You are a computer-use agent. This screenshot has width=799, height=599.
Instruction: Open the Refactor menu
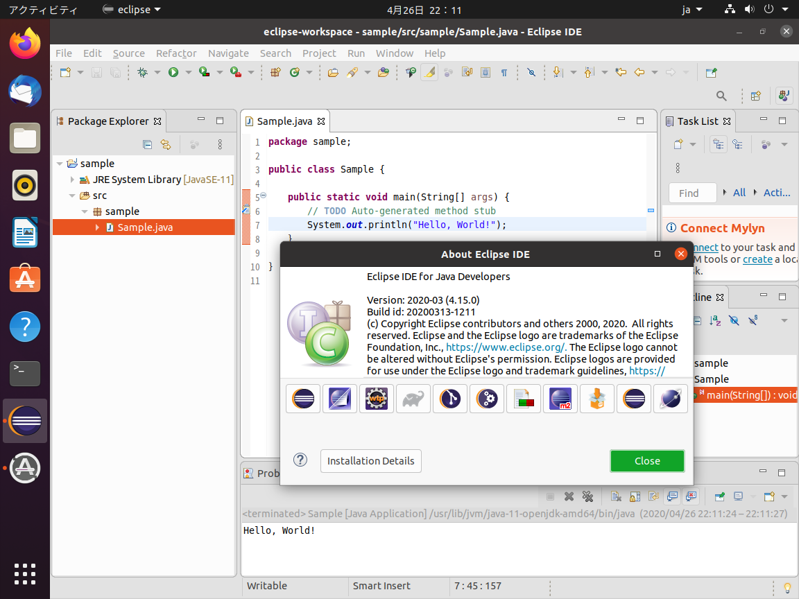(x=176, y=53)
